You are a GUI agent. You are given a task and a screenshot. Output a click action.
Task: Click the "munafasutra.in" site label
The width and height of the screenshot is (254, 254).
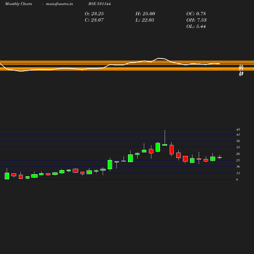[59, 4]
